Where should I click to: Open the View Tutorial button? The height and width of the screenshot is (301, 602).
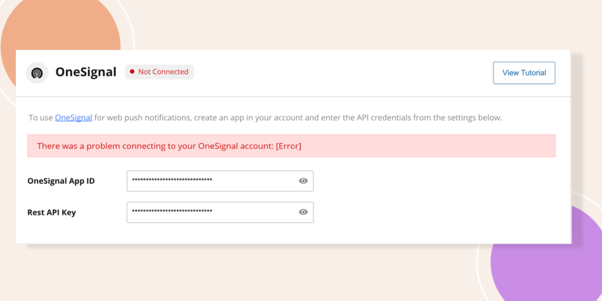[x=524, y=73]
